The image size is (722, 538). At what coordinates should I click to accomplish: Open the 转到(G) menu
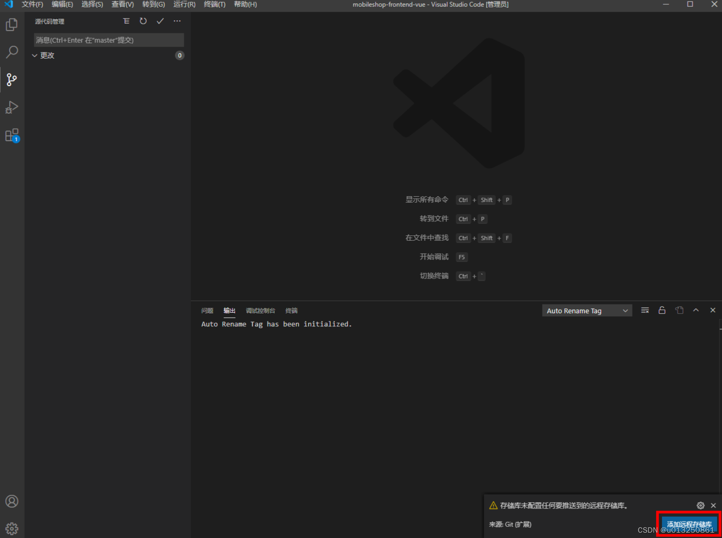154,4
